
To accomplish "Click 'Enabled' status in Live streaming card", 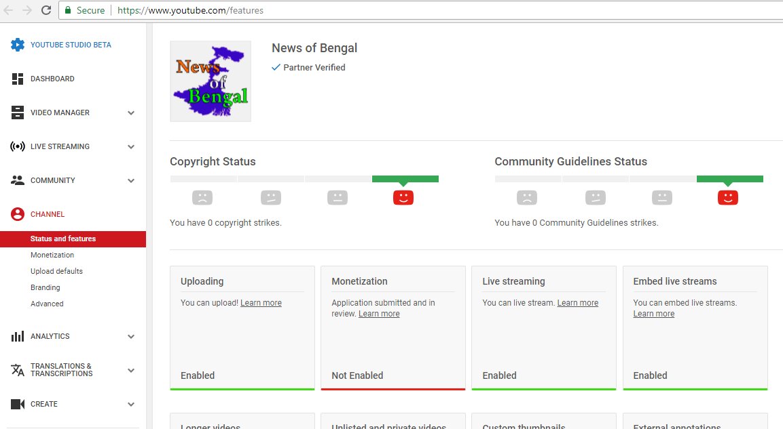I will pyautogui.click(x=499, y=375).
